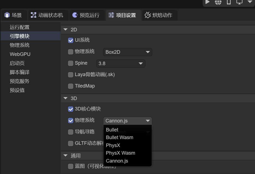The image size is (255, 174).
Task: Click the 场景 tab icon
Action: 7,15
